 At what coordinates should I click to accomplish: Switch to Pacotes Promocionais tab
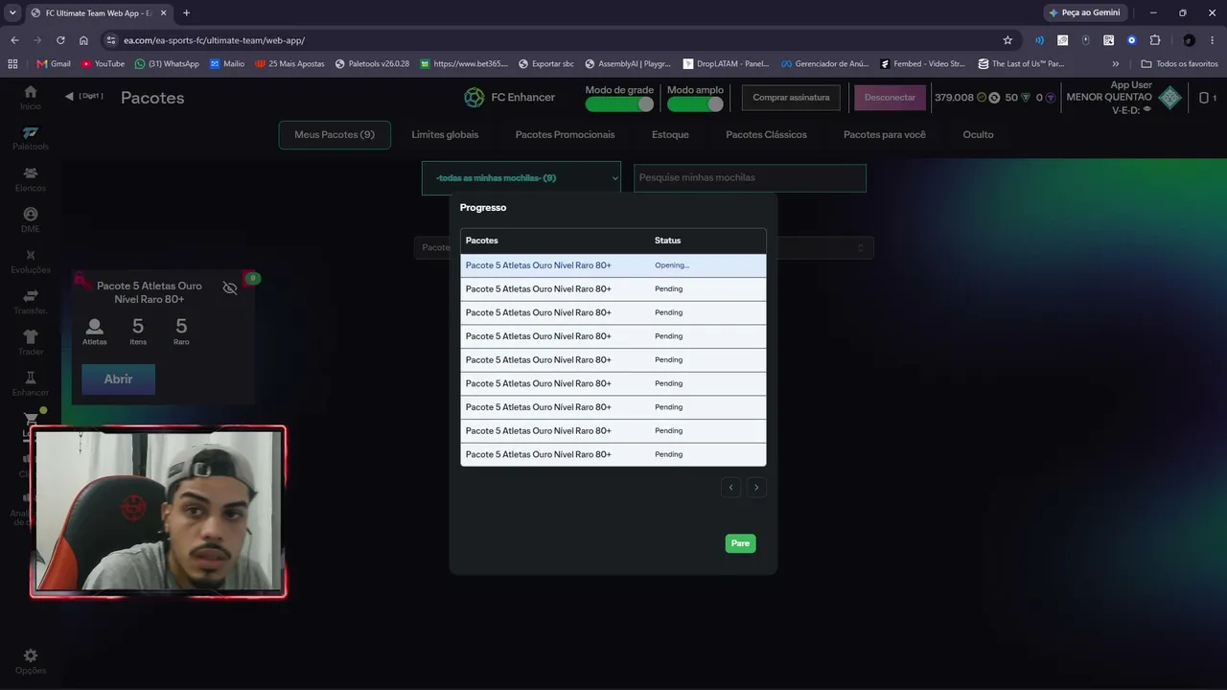click(x=565, y=135)
